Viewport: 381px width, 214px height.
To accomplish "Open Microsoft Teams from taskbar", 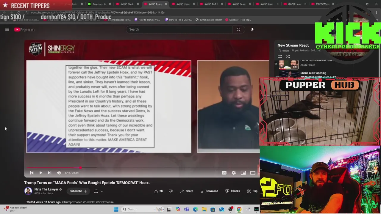I will pyautogui.click(x=187, y=209).
